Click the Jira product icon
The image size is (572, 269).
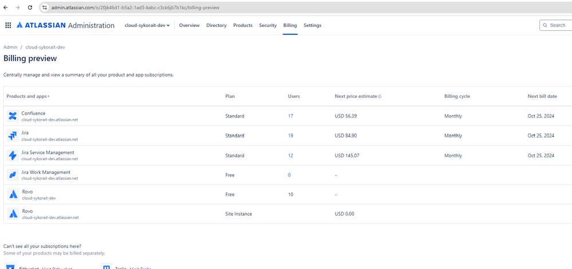tap(13, 136)
